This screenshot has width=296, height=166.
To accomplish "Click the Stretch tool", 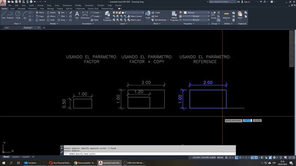I will point(40,20).
